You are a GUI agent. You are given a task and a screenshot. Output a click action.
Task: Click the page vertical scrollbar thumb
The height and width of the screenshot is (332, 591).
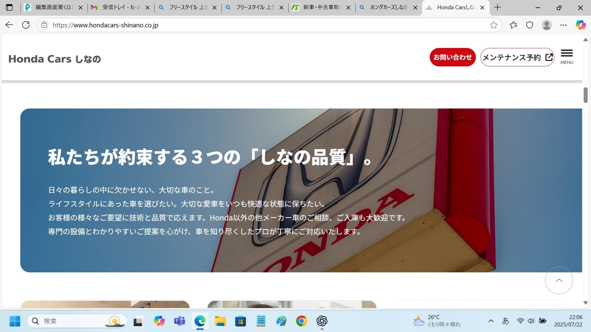(585, 95)
